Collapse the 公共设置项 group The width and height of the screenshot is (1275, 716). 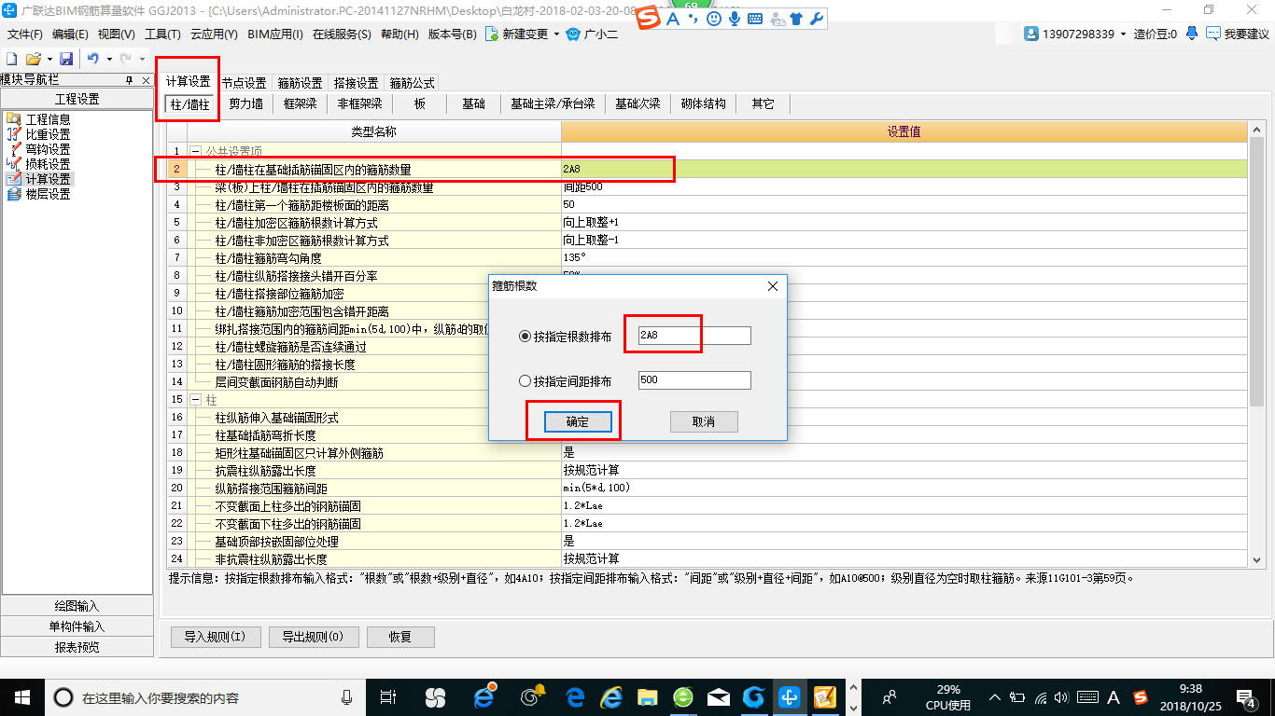tap(195, 151)
